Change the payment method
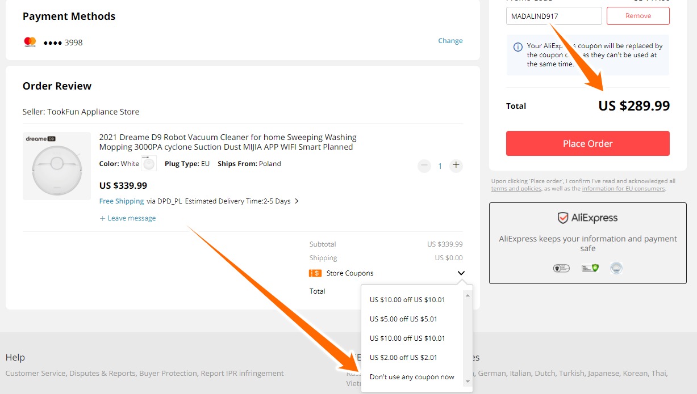 [x=450, y=41]
